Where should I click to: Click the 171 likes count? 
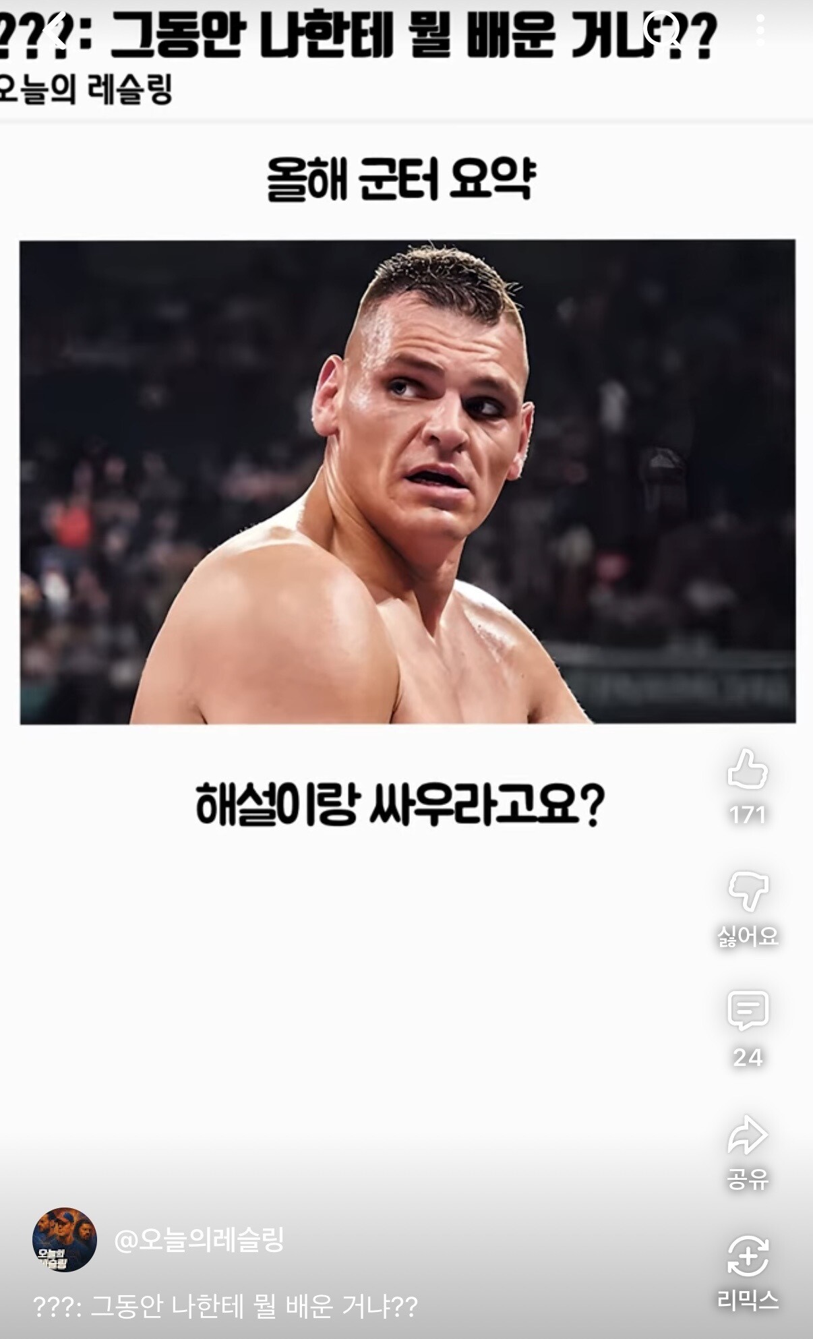click(748, 815)
